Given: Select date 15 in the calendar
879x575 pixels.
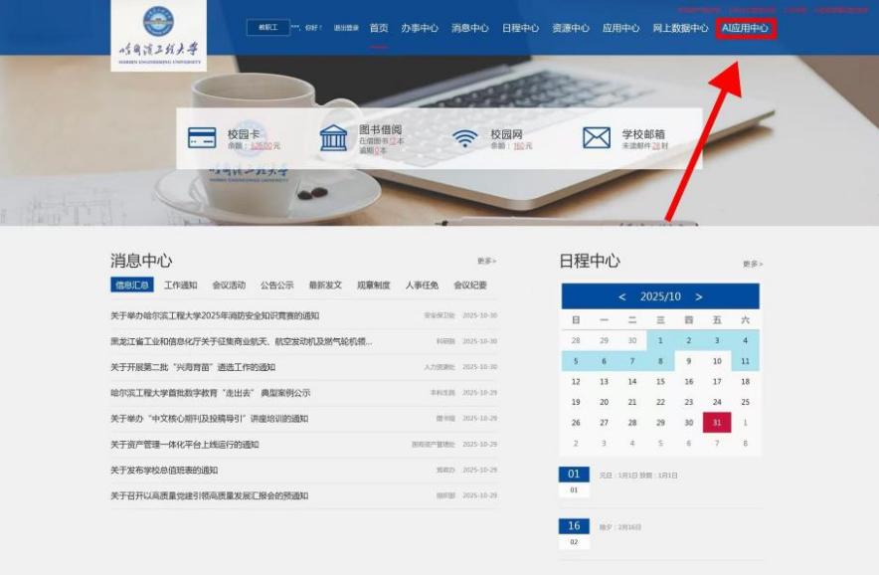Looking at the screenshot, I should (x=660, y=382).
